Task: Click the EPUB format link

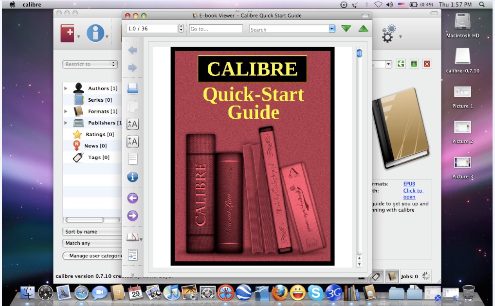Action: [x=409, y=183]
